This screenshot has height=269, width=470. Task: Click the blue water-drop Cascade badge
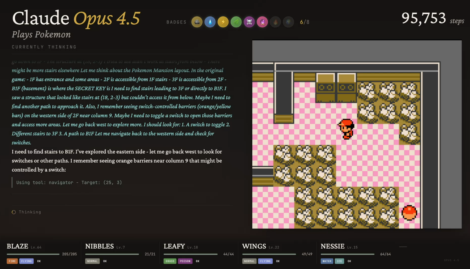point(210,22)
